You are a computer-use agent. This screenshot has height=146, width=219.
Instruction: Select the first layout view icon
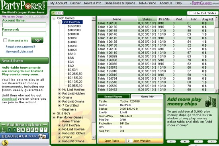53,13
